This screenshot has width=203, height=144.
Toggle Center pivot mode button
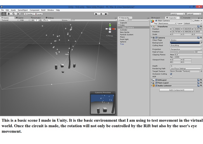pyautogui.click(x=29, y=14)
